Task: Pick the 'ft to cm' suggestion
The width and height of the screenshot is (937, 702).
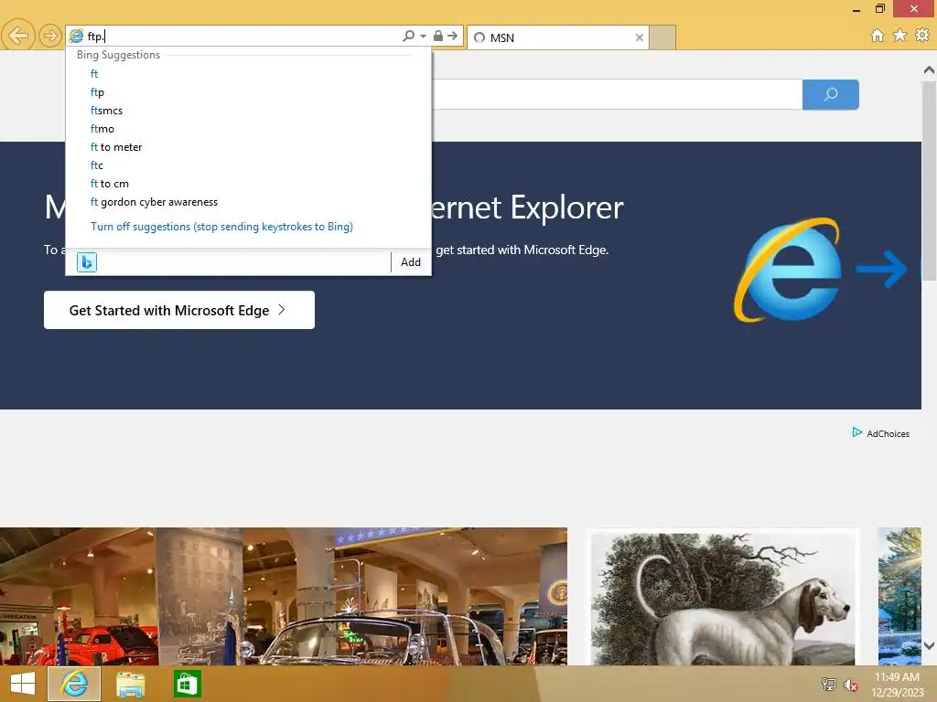Action: 248,184
